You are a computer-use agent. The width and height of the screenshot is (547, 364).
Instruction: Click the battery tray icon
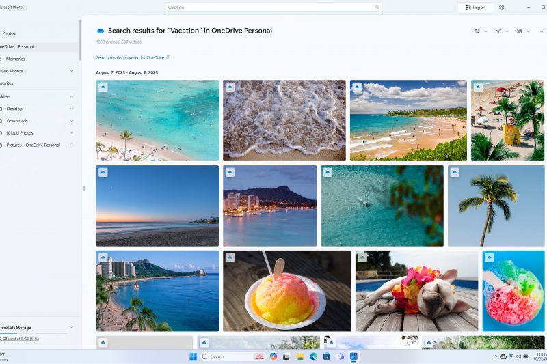(x=526, y=356)
